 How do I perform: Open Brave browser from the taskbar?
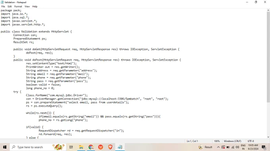tap(110, 147)
